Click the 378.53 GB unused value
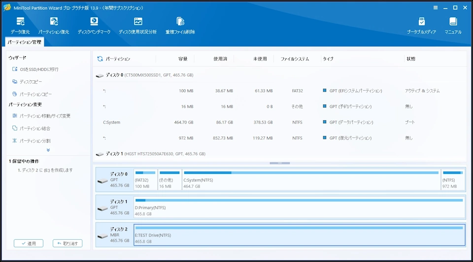 pos(263,123)
